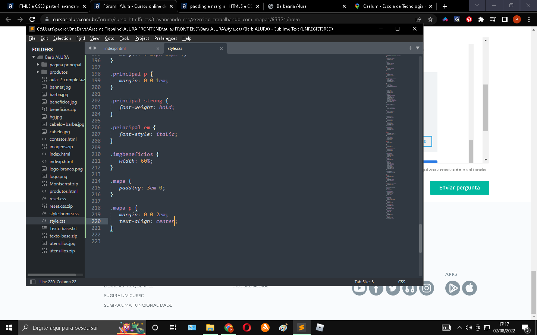
Task: Open logo.png in the sidebar
Action: 58,176
